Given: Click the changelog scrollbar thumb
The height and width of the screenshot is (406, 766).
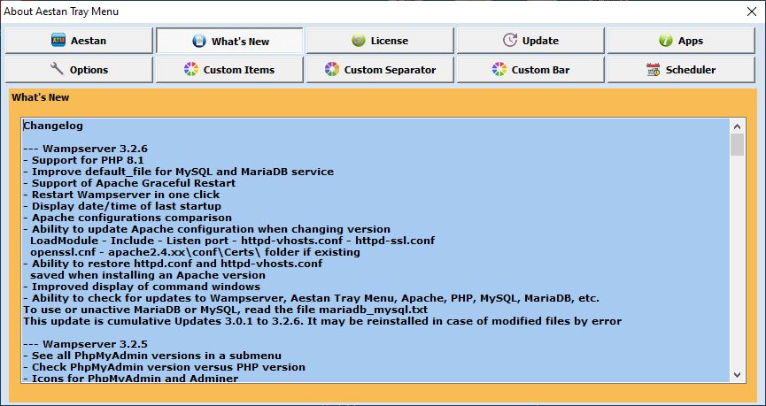Looking at the screenshot, I should (737, 145).
